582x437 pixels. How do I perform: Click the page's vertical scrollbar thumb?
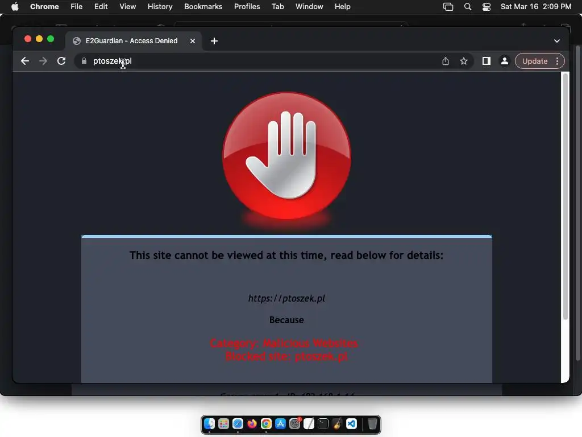(566, 196)
